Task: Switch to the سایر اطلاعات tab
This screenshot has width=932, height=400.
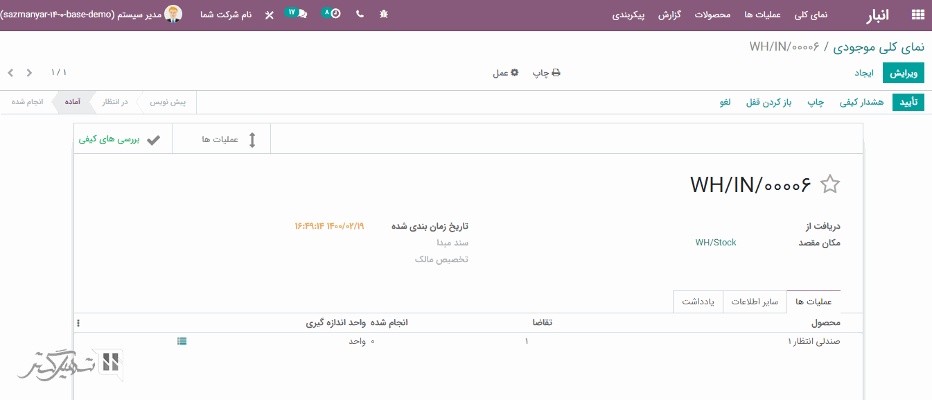Action: click(x=755, y=302)
